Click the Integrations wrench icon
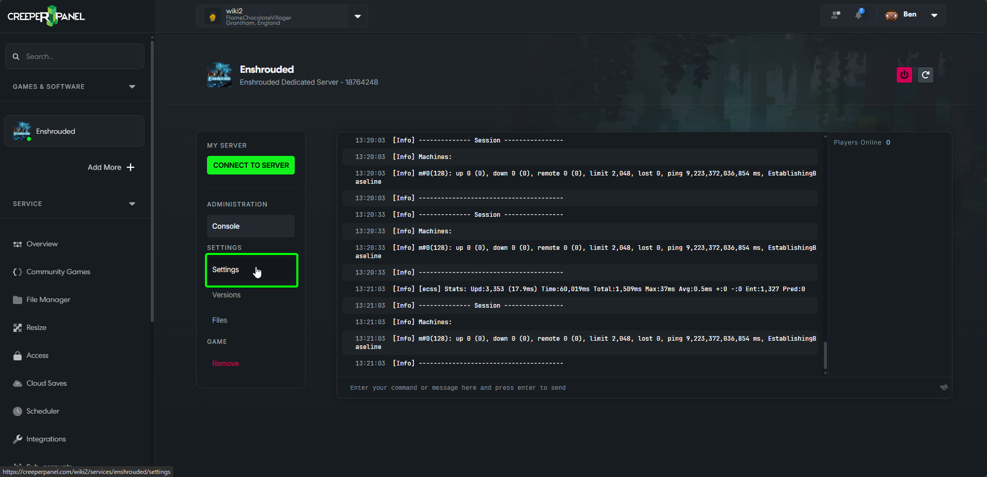The width and height of the screenshot is (987, 477). pos(18,439)
